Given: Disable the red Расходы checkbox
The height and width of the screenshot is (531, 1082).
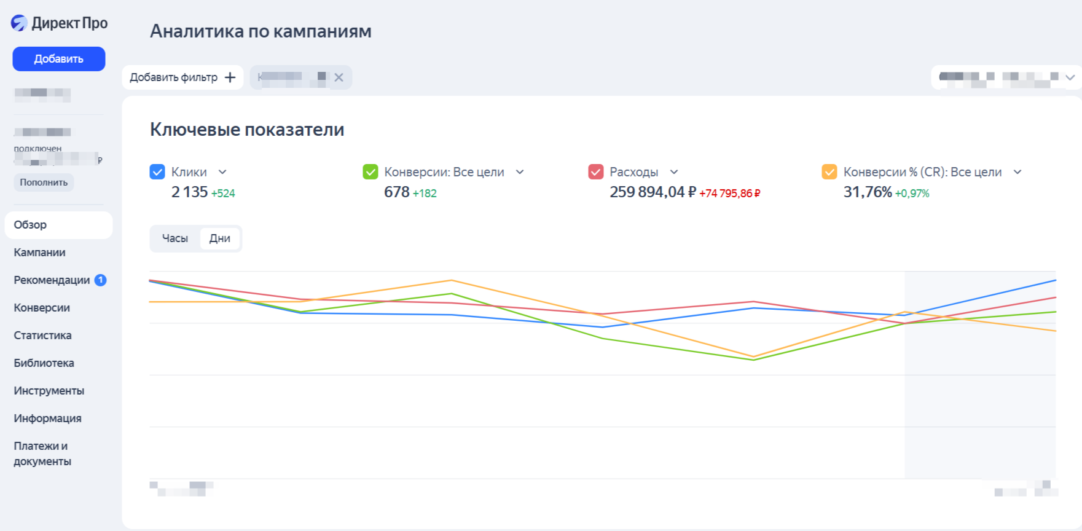Looking at the screenshot, I should coord(596,172).
